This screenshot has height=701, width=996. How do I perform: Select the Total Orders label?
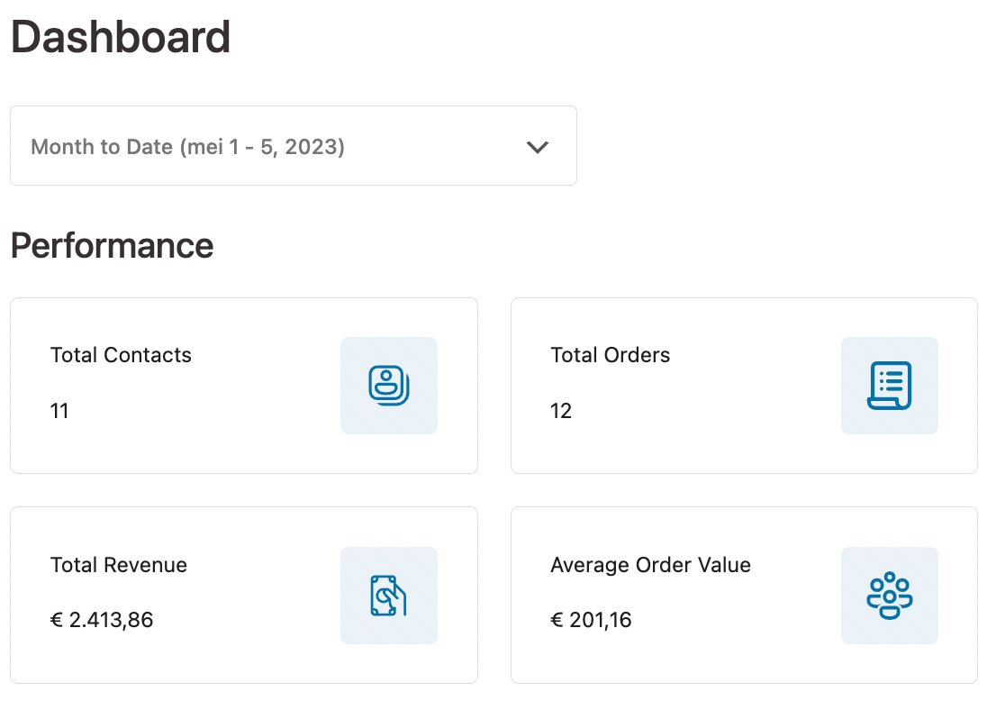pos(610,355)
